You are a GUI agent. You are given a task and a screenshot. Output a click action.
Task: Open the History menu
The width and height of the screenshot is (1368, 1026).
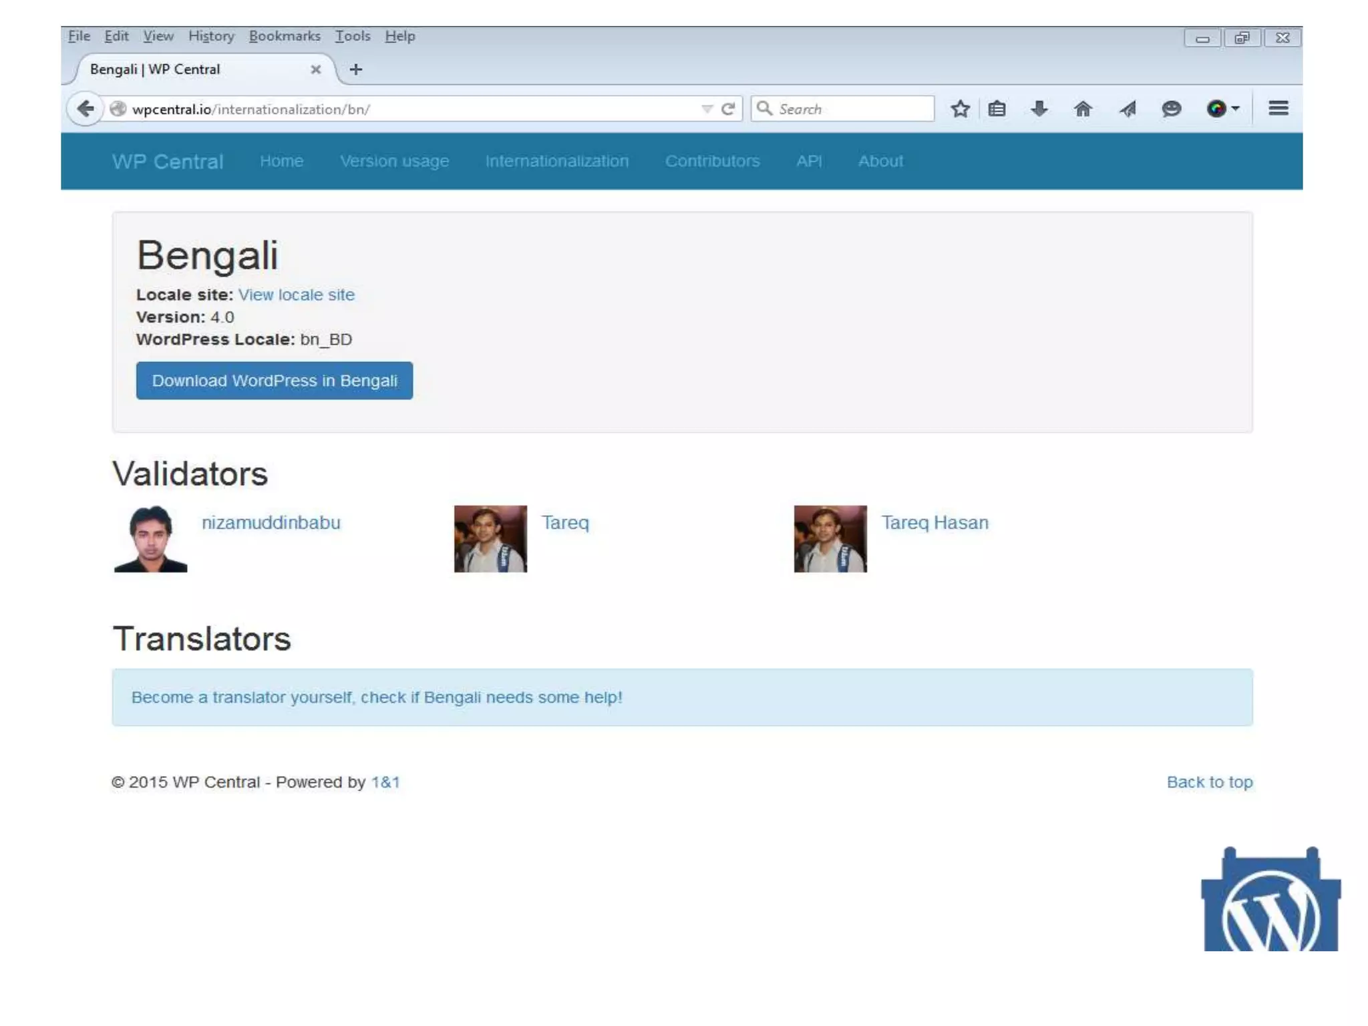coord(211,36)
